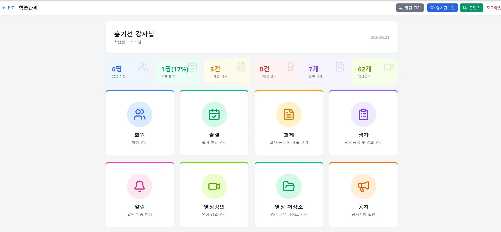The width and height of the screenshot is (501, 232).
Task: Click the 학생 관리 description
Action: tap(140, 142)
